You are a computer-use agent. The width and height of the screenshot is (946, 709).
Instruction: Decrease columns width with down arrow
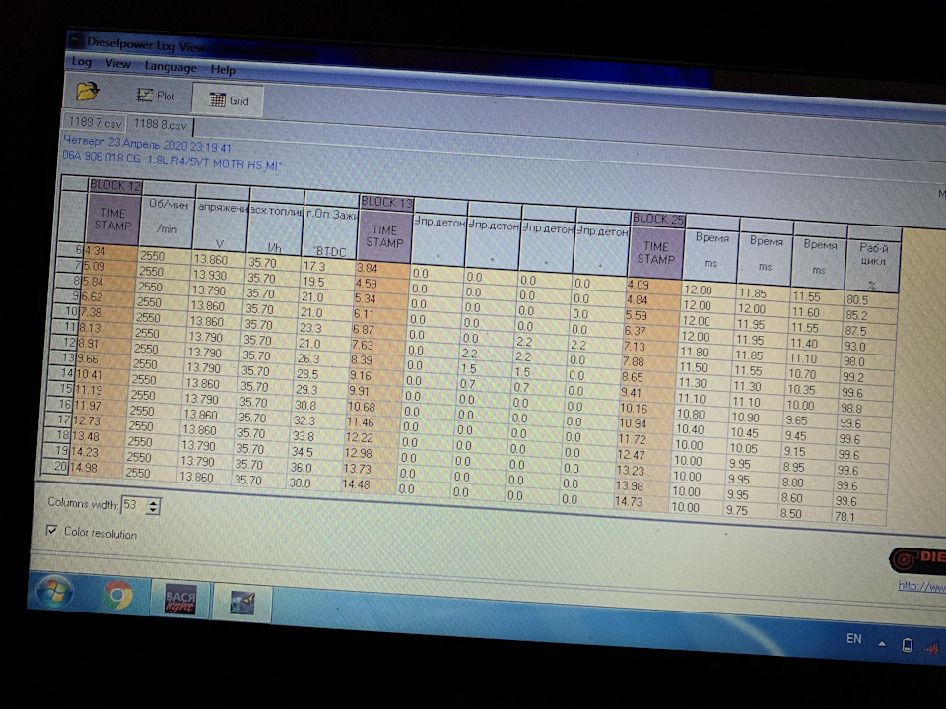(154, 511)
